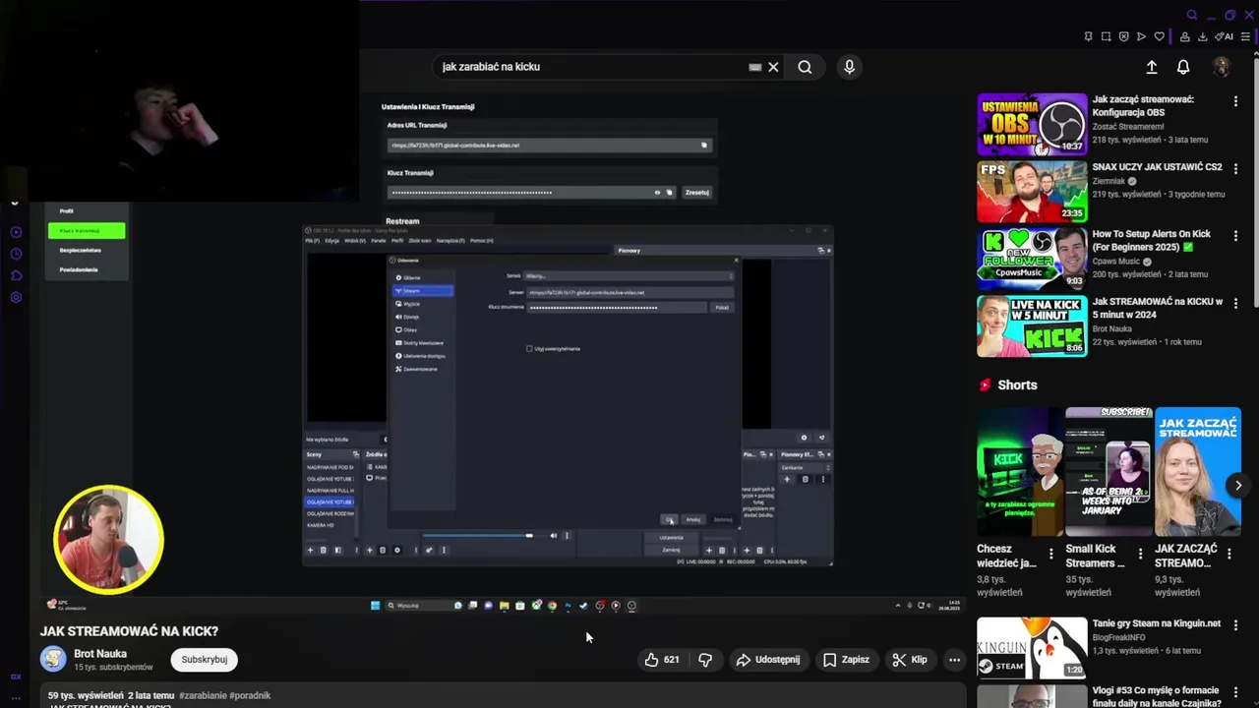Click Zresetuj next to stream key
The width and height of the screenshot is (1259, 708).
coord(697,193)
